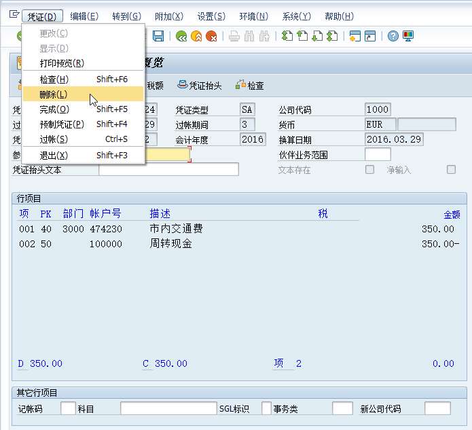
Task: Click the 过帐期间 field showing 3
Action: pos(247,124)
